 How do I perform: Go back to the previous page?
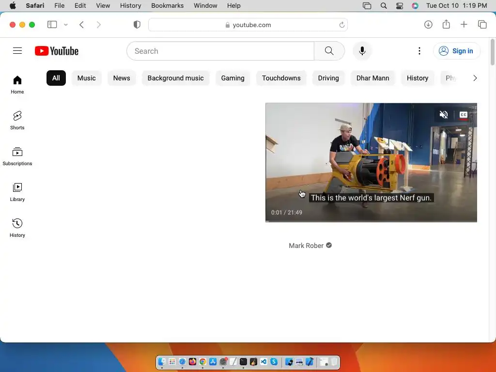pyautogui.click(x=81, y=25)
